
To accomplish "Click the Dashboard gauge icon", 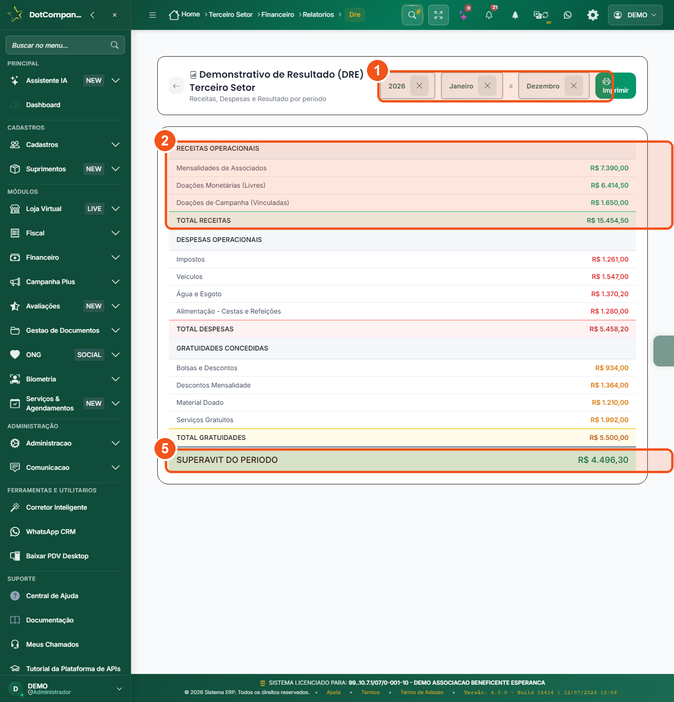I will pyautogui.click(x=15, y=105).
